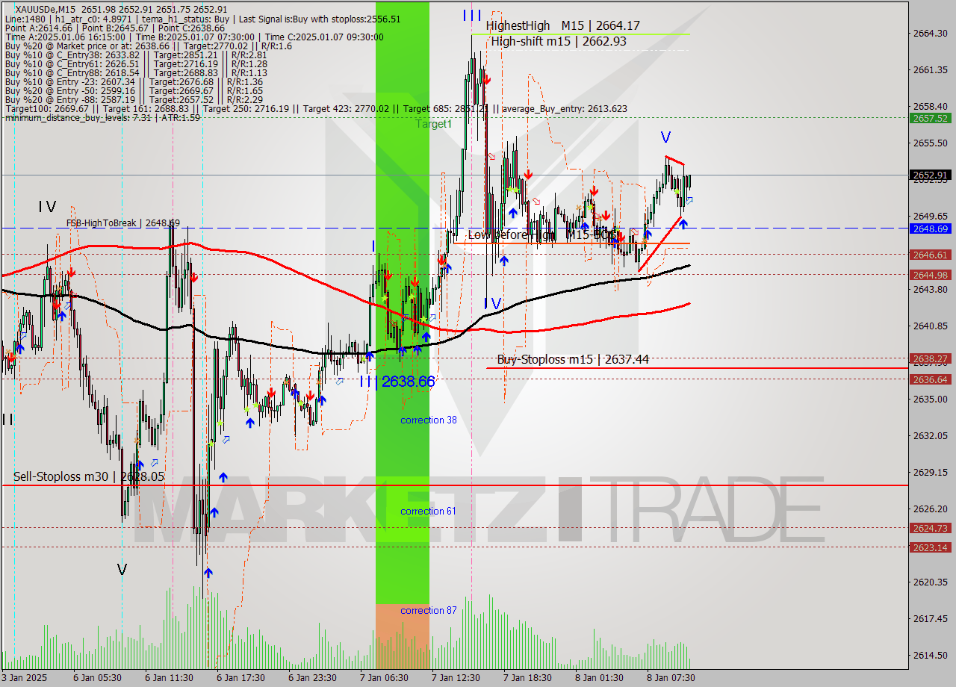Click the red 2644.98 price tag
956x687 pixels.
(930, 275)
